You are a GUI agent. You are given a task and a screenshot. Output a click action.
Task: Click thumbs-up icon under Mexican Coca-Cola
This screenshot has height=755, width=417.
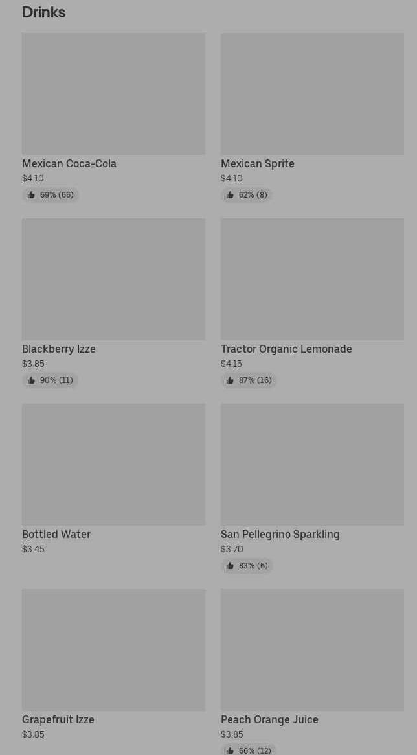[x=31, y=195]
